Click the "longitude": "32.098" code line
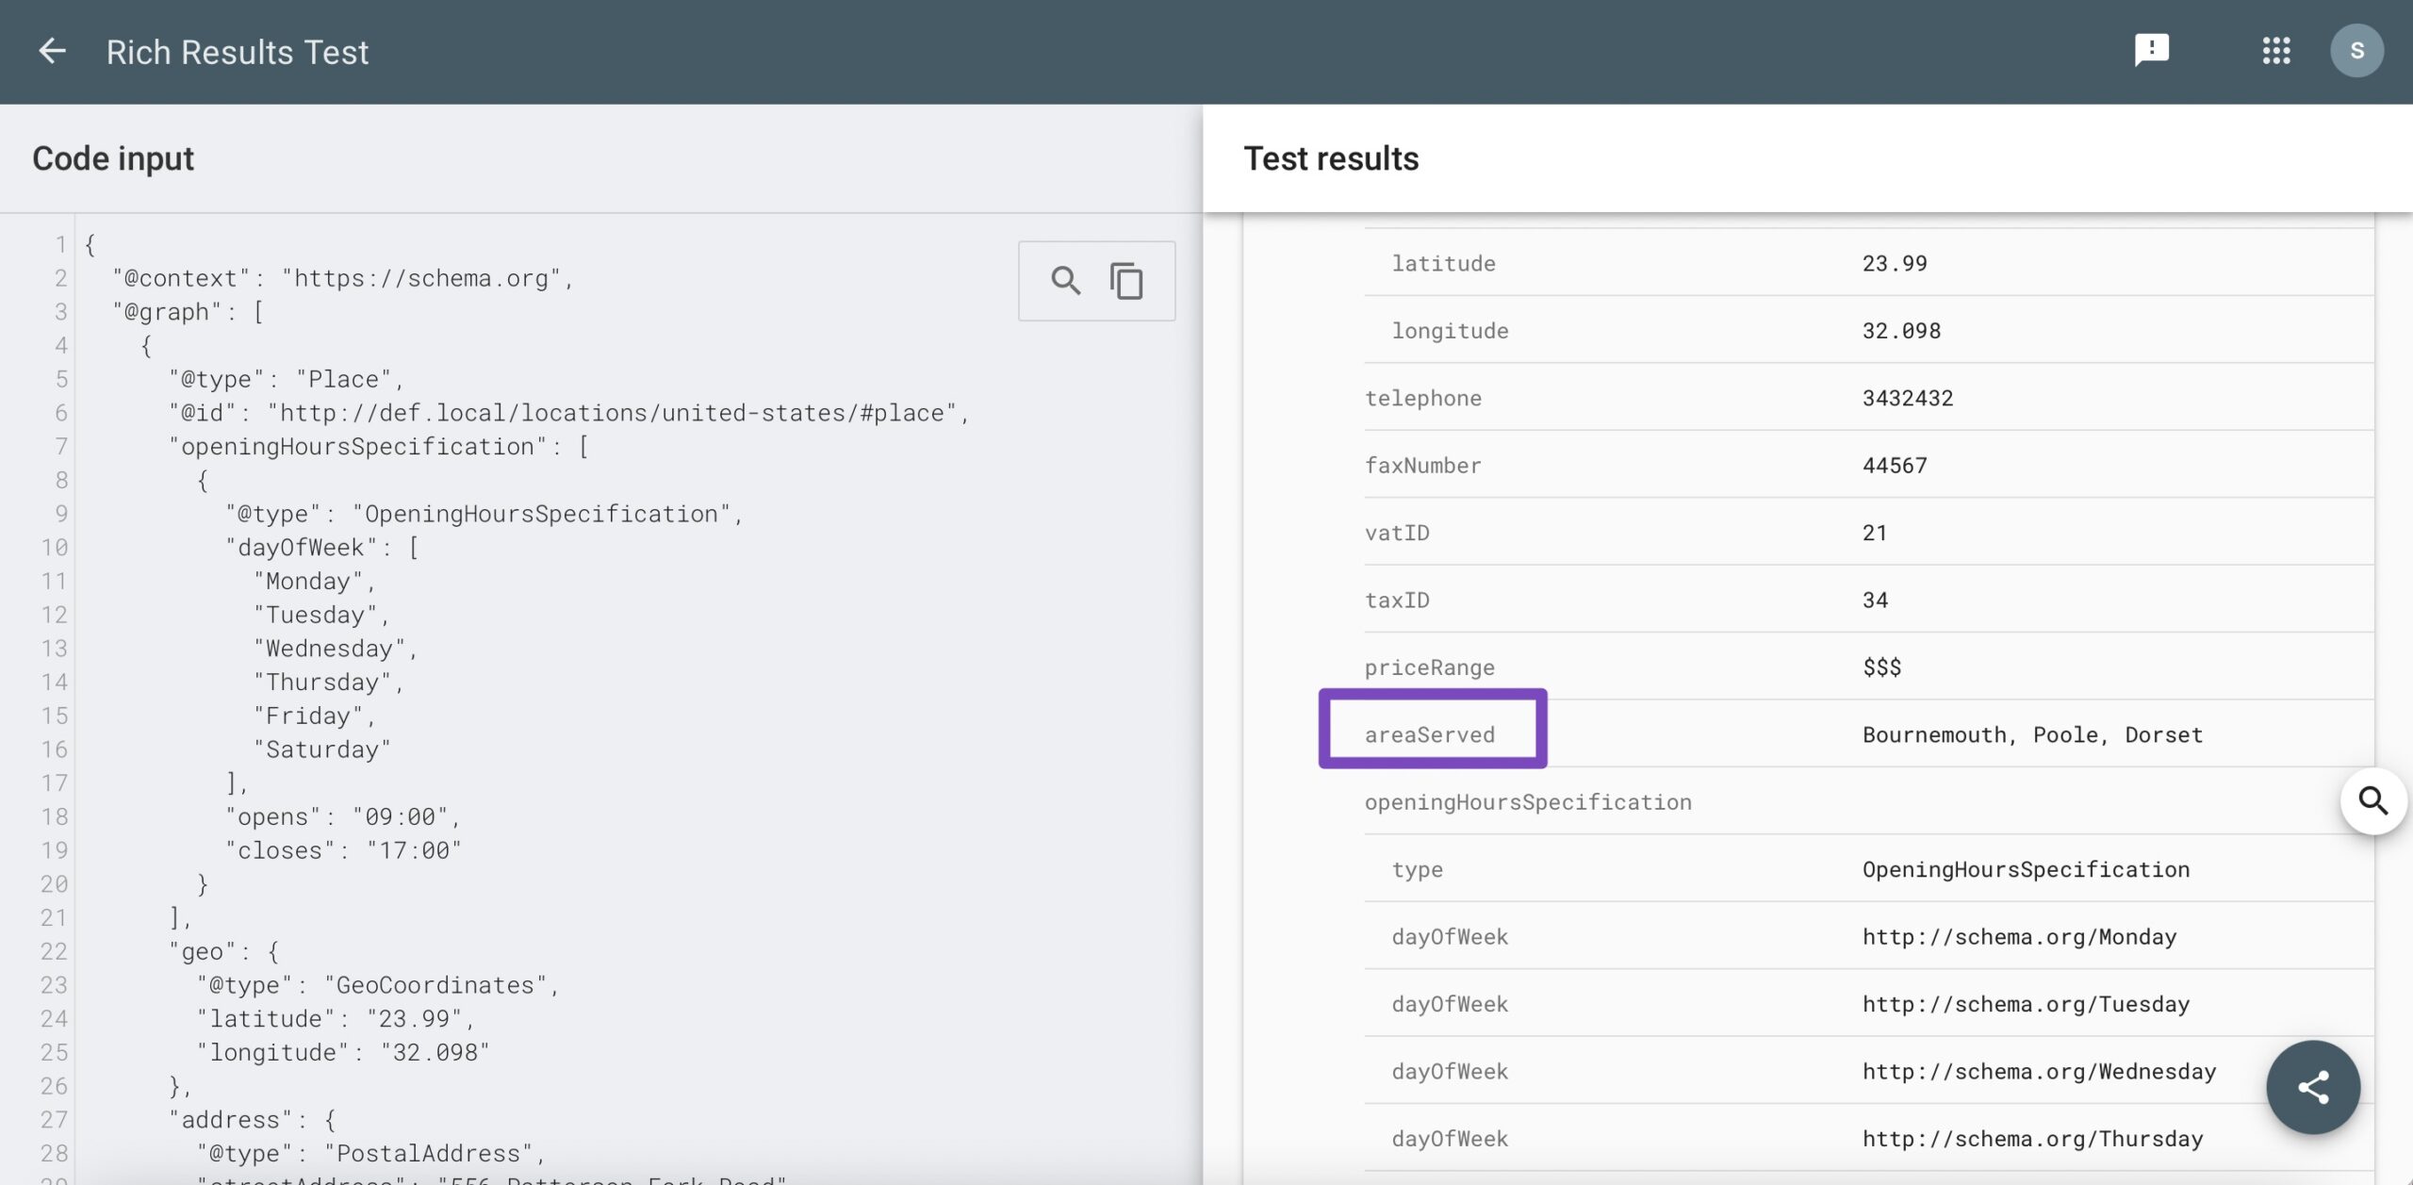The width and height of the screenshot is (2413, 1185). 343,1053
